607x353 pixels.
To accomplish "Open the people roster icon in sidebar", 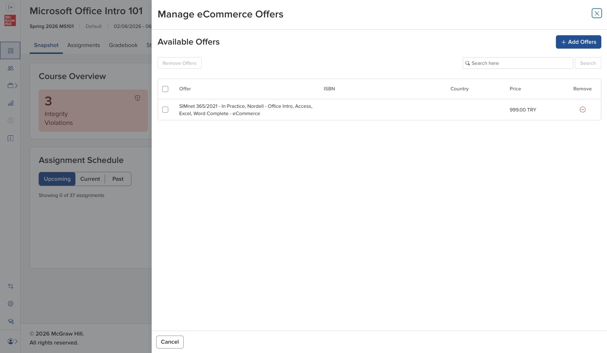I will (x=11, y=68).
